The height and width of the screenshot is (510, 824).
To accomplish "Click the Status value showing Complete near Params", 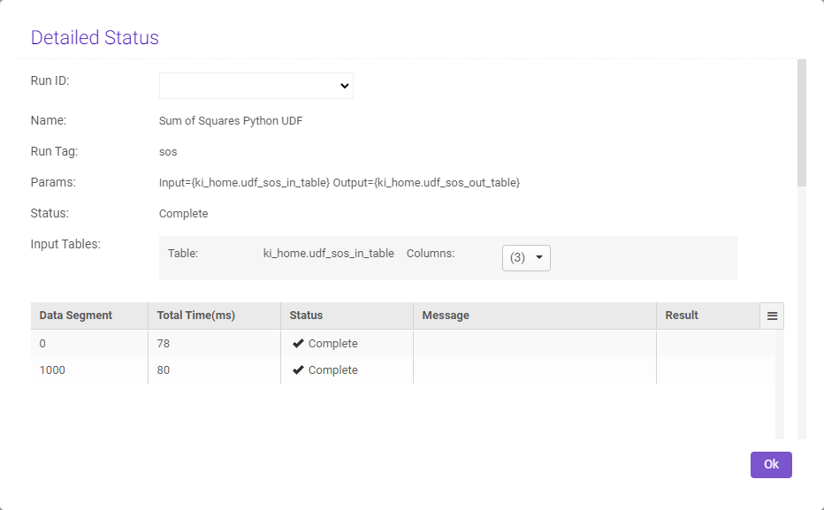I will (183, 213).
